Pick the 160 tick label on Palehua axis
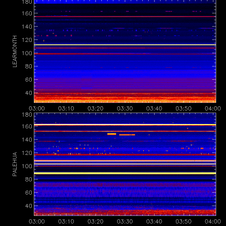The width and height of the screenshot is (226, 226). 27,126
